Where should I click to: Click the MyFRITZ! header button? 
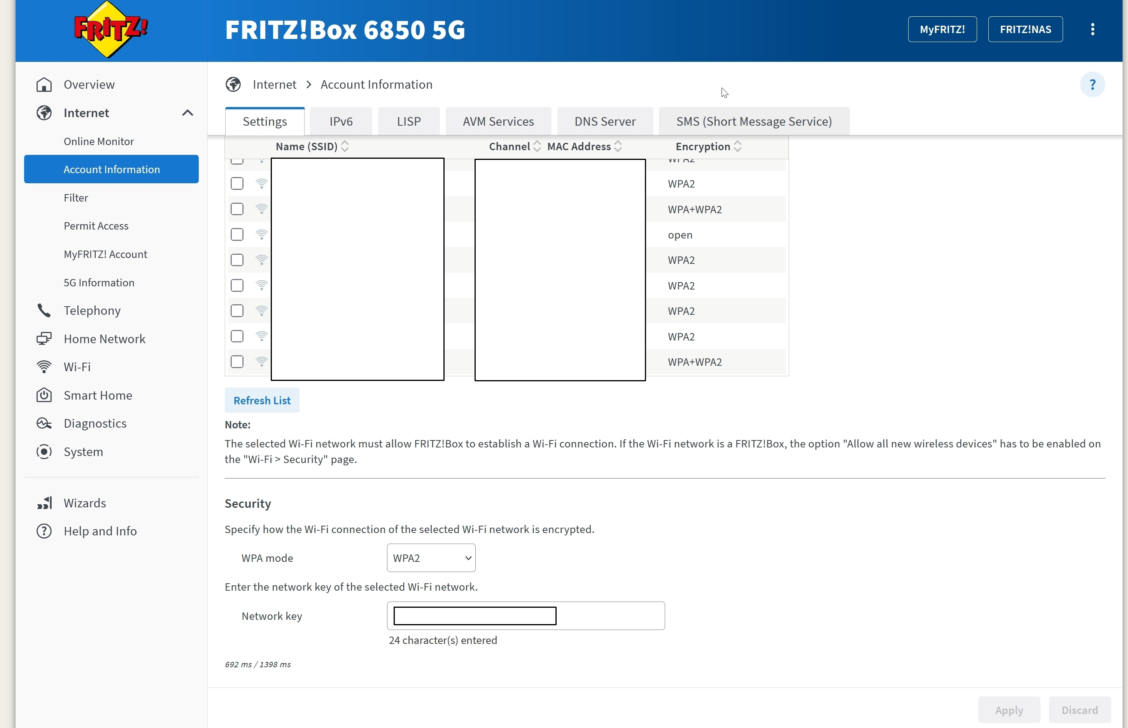point(942,29)
